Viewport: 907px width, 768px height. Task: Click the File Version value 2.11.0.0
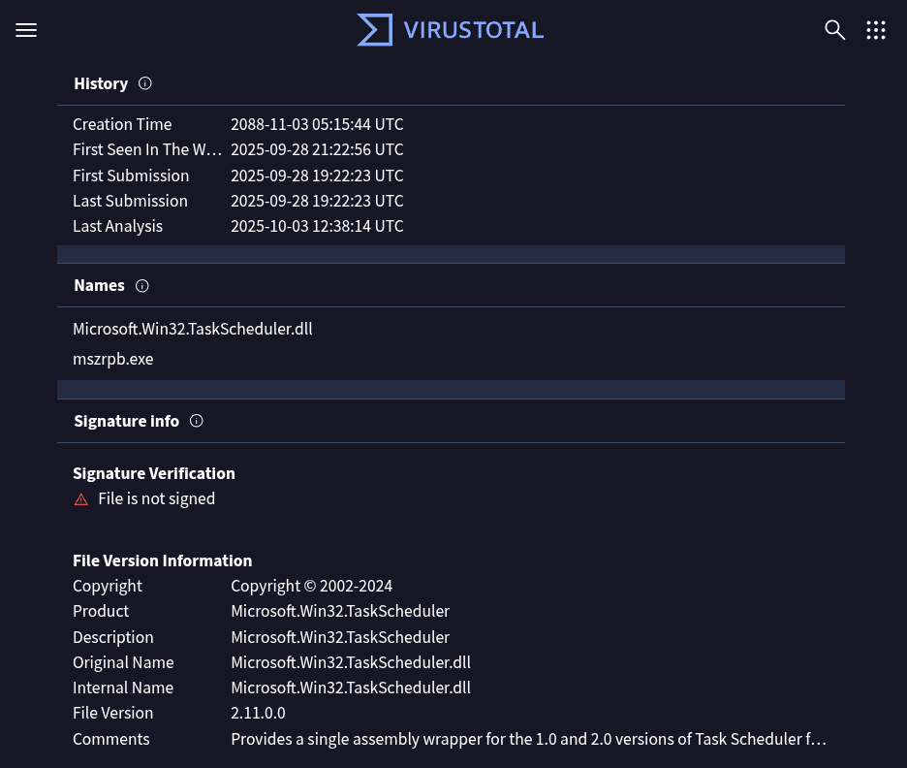tap(258, 713)
